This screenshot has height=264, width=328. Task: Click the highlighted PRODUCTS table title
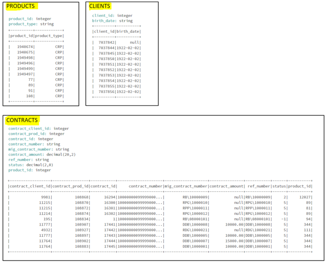tap(21, 6)
